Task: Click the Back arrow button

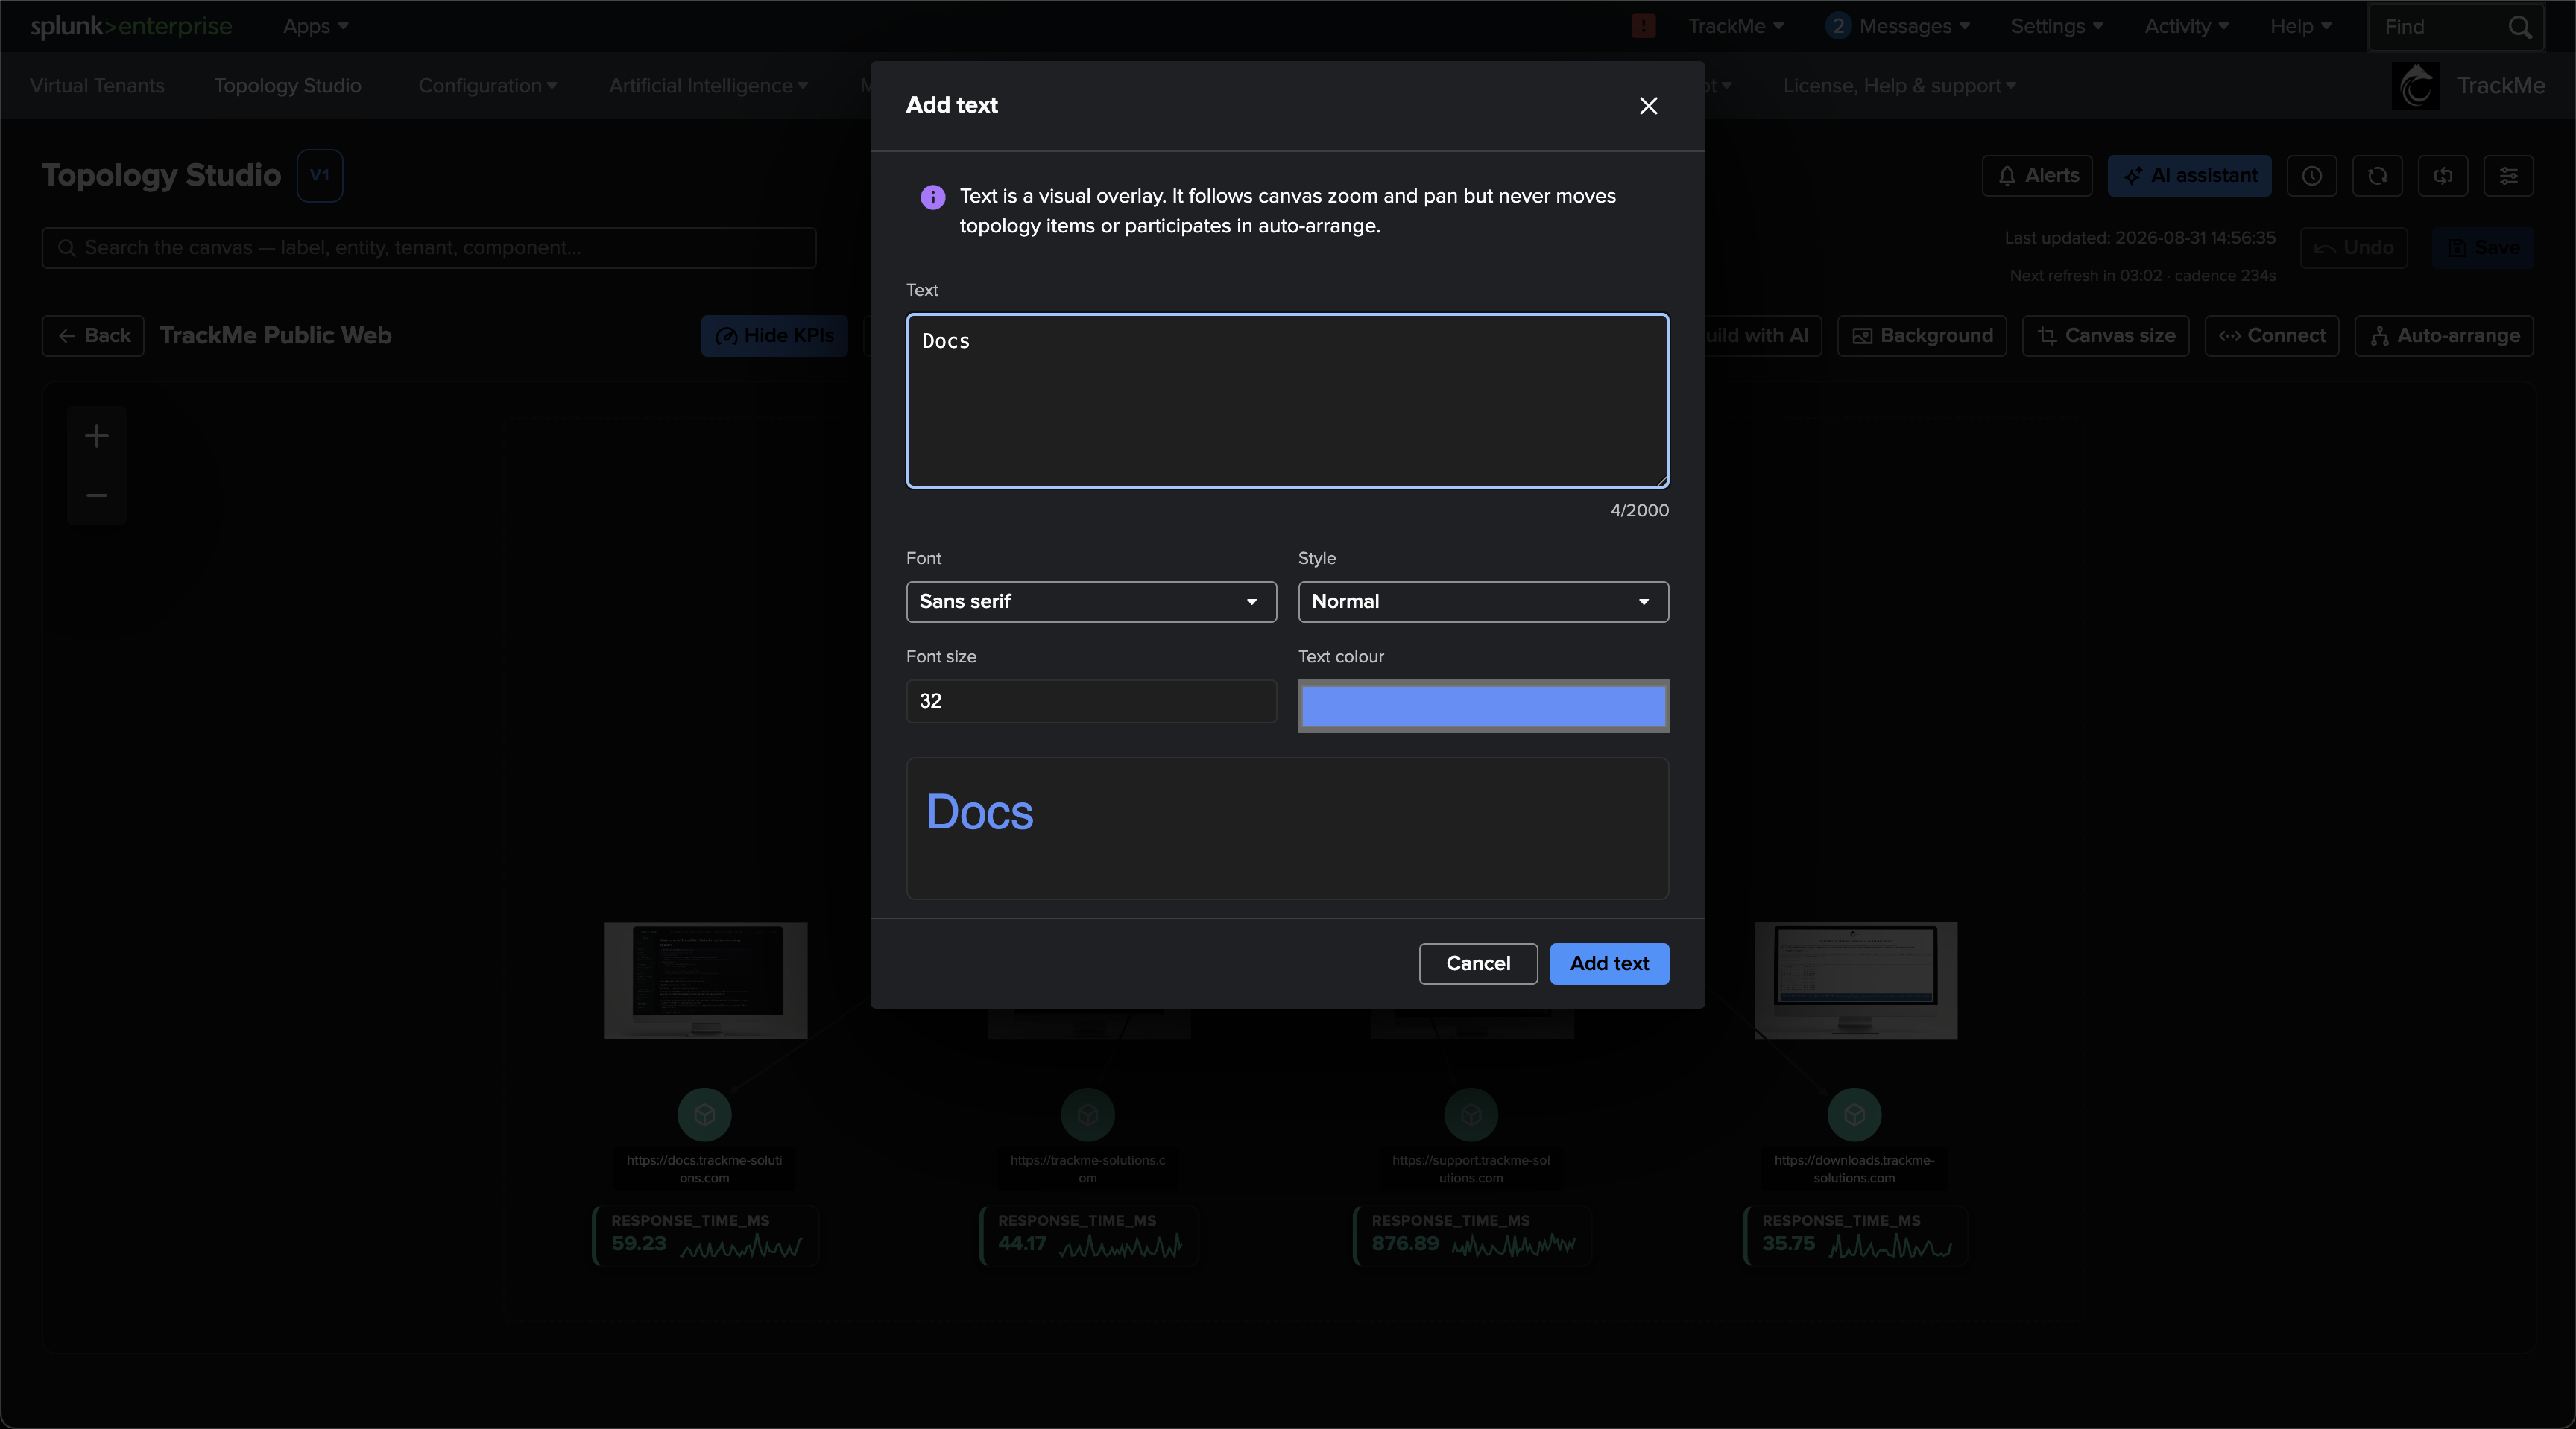Action: tap(93, 336)
